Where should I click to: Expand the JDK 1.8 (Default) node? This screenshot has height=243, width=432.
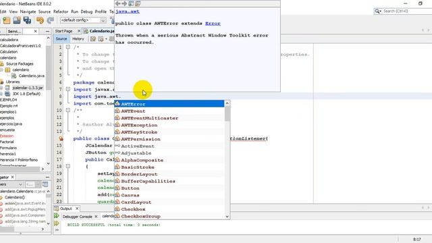tap(1, 94)
